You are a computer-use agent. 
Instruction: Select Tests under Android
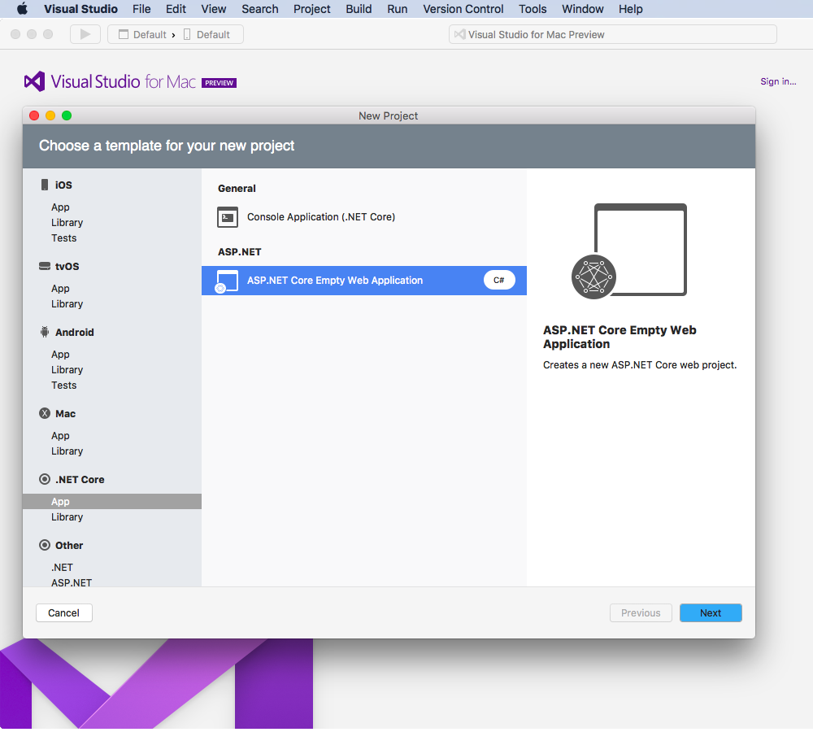[x=63, y=386]
